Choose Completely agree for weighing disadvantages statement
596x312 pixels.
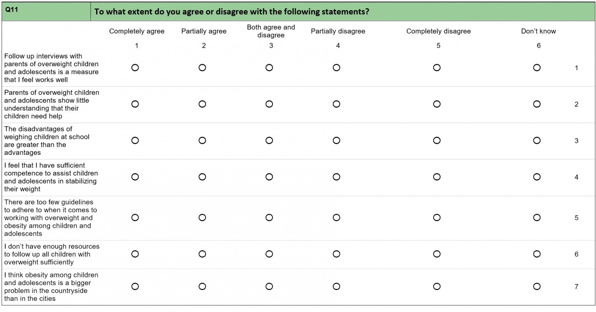point(135,140)
